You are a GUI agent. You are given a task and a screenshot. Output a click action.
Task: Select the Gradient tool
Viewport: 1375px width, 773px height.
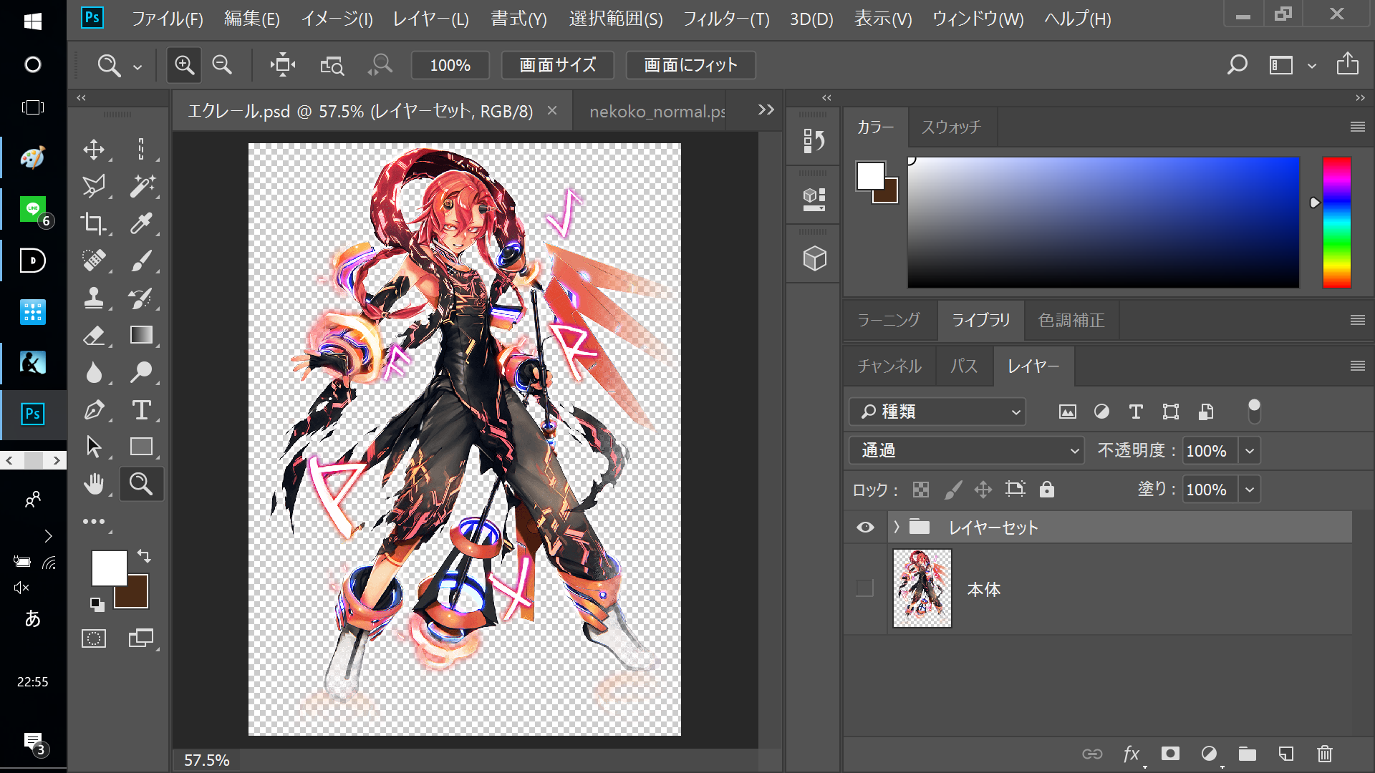pyautogui.click(x=141, y=335)
